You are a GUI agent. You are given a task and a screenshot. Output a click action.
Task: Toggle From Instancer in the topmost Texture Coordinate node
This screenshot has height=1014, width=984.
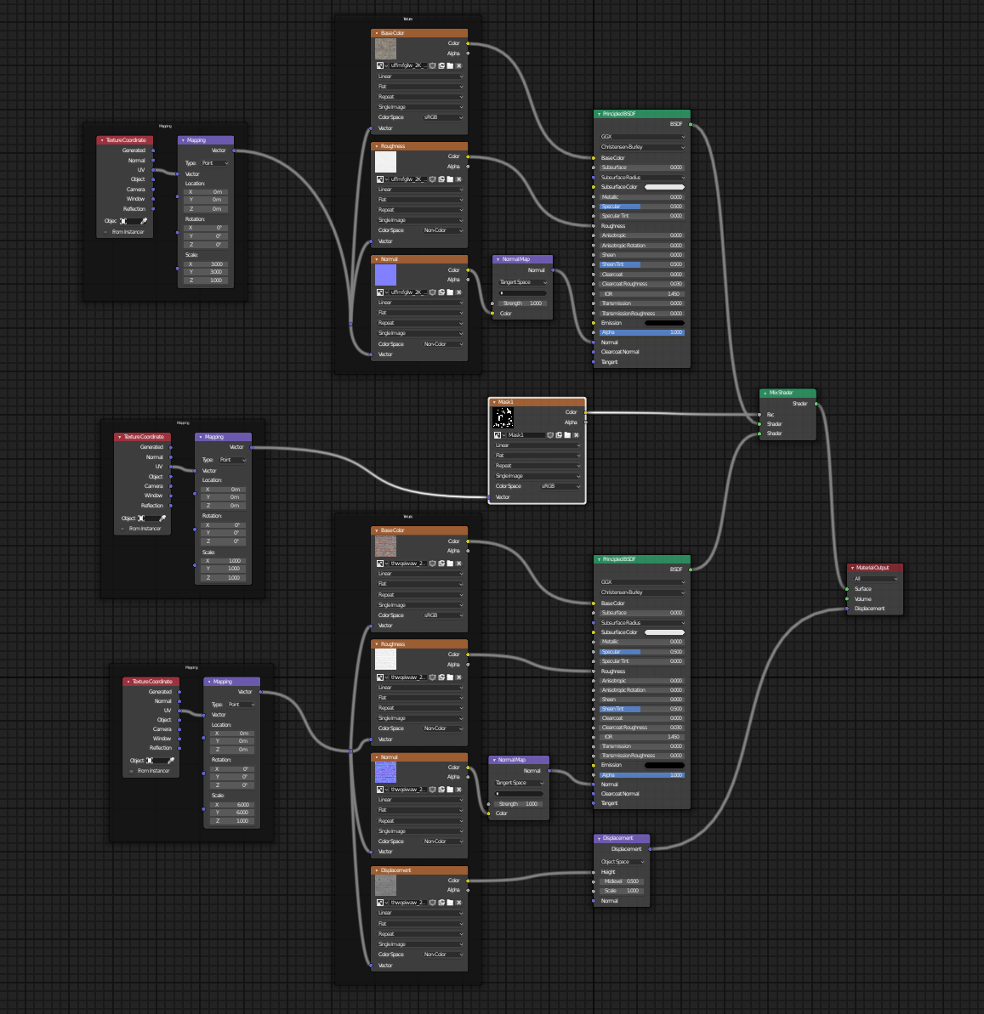point(106,232)
